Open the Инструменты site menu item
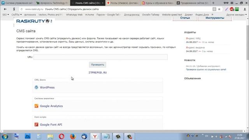Image resolution: width=249 pixels, height=140 pixels. (215, 18)
